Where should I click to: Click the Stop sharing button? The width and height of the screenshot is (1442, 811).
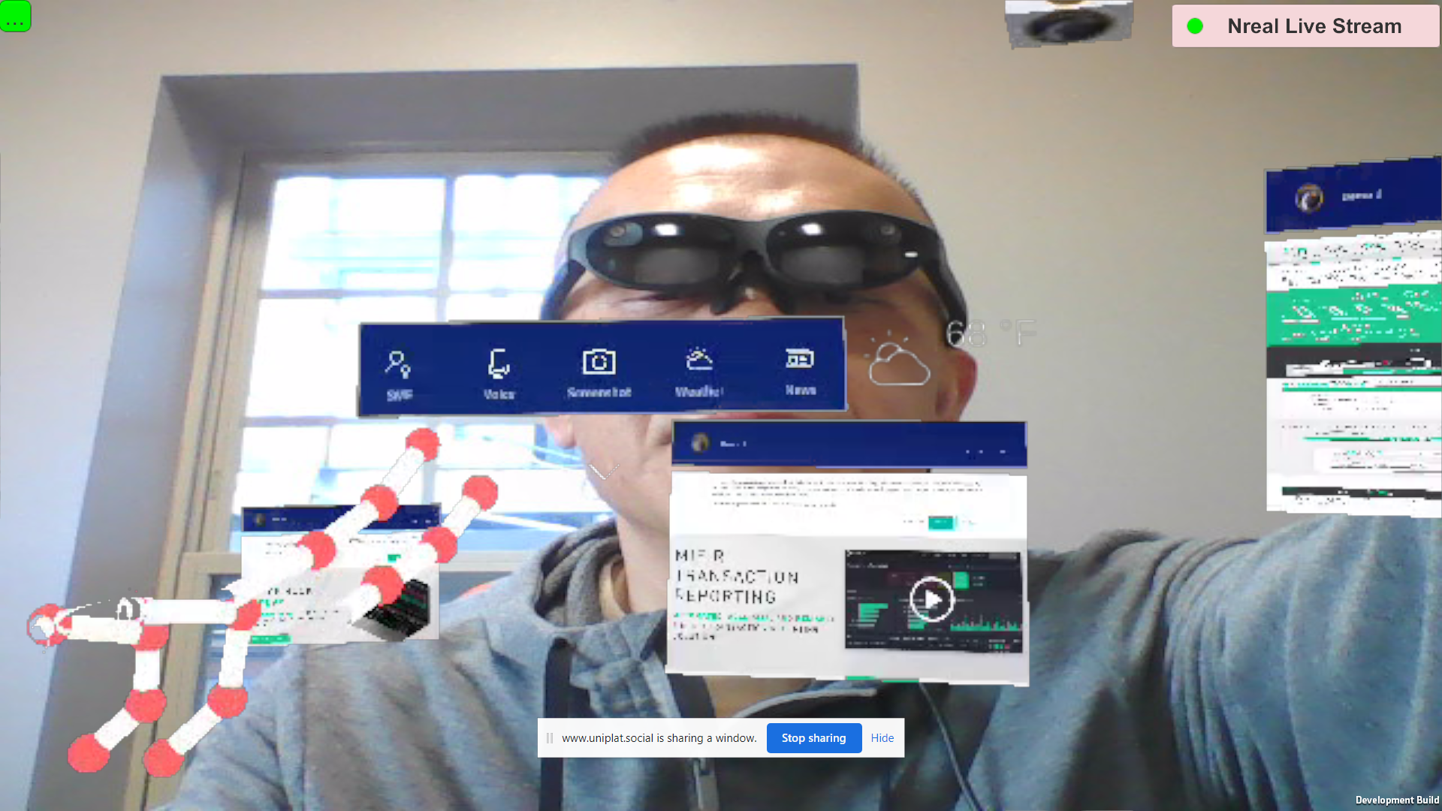coord(814,738)
